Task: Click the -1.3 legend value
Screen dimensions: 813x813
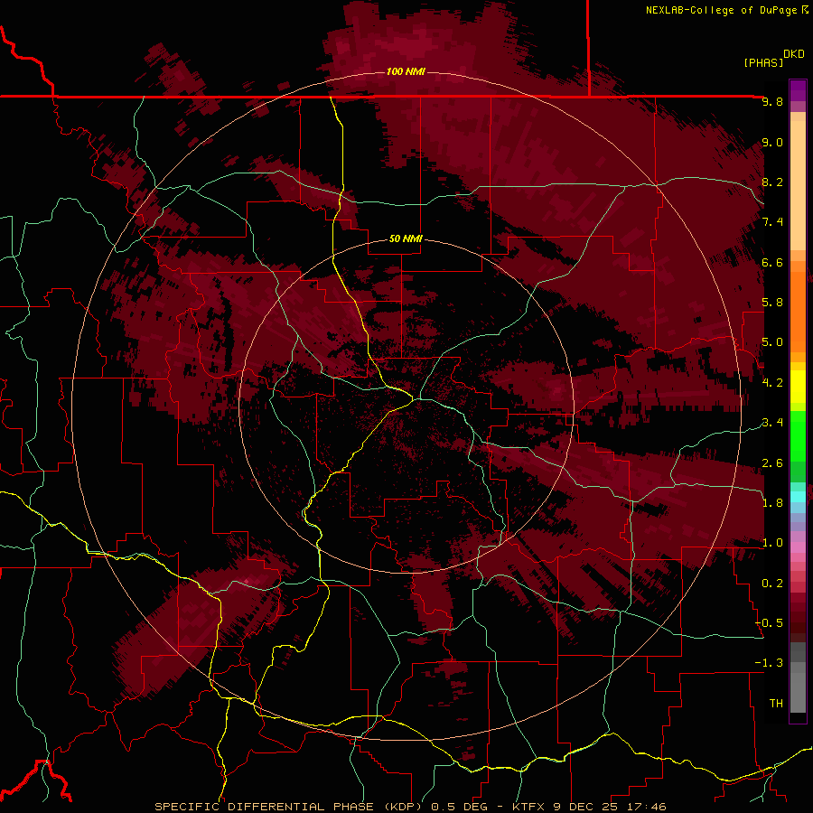Action: click(769, 663)
